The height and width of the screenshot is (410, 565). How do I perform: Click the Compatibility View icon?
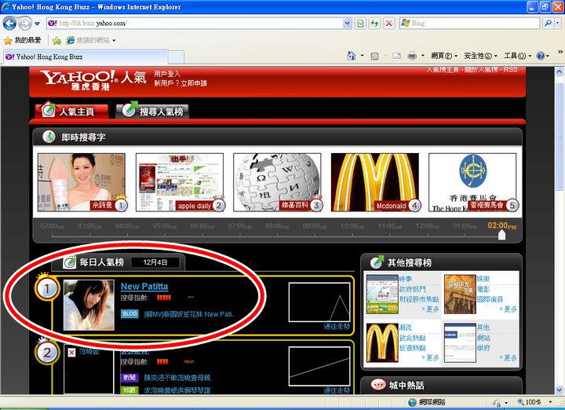(360, 24)
